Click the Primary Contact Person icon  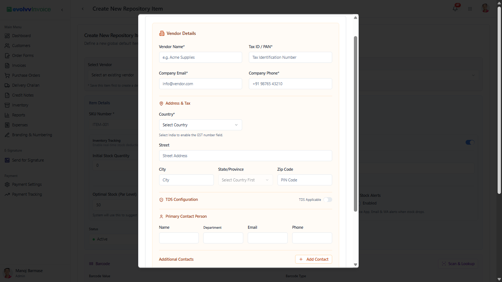pyautogui.click(x=161, y=217)
